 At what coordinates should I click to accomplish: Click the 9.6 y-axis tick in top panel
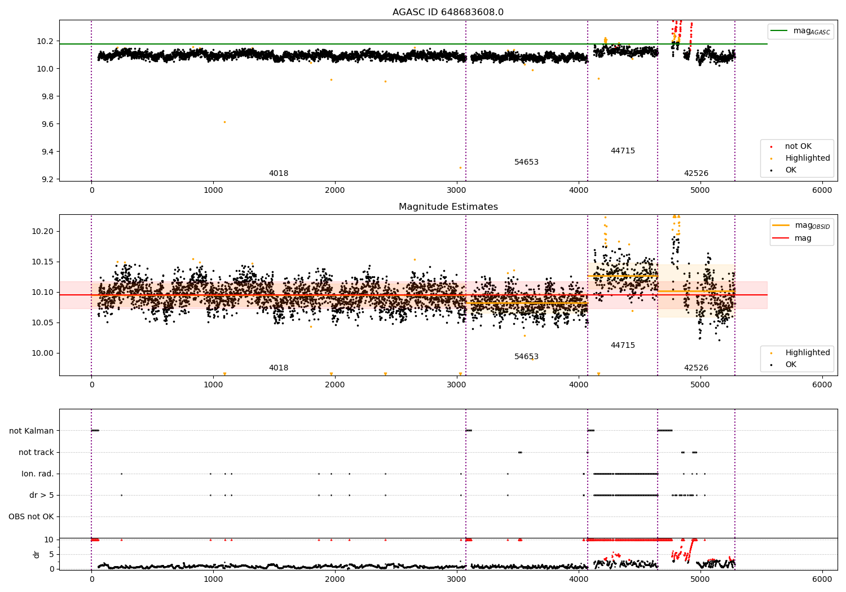click(46, 124)
